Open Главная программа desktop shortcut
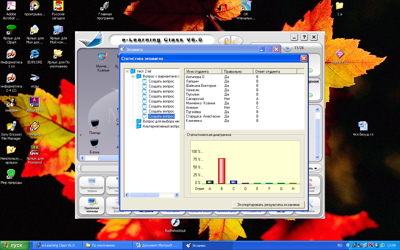 (x=105, y=10)
